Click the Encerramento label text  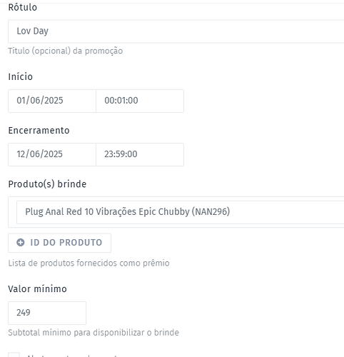coord(39,131)
